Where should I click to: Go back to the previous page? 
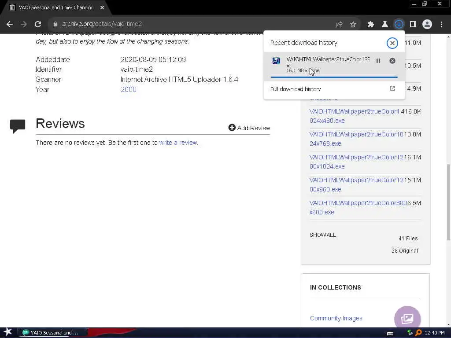10,24
